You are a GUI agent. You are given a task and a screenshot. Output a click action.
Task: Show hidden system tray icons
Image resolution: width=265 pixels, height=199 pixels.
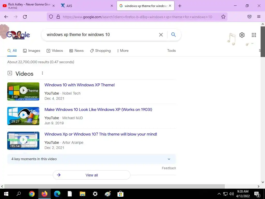click(219, 194)
